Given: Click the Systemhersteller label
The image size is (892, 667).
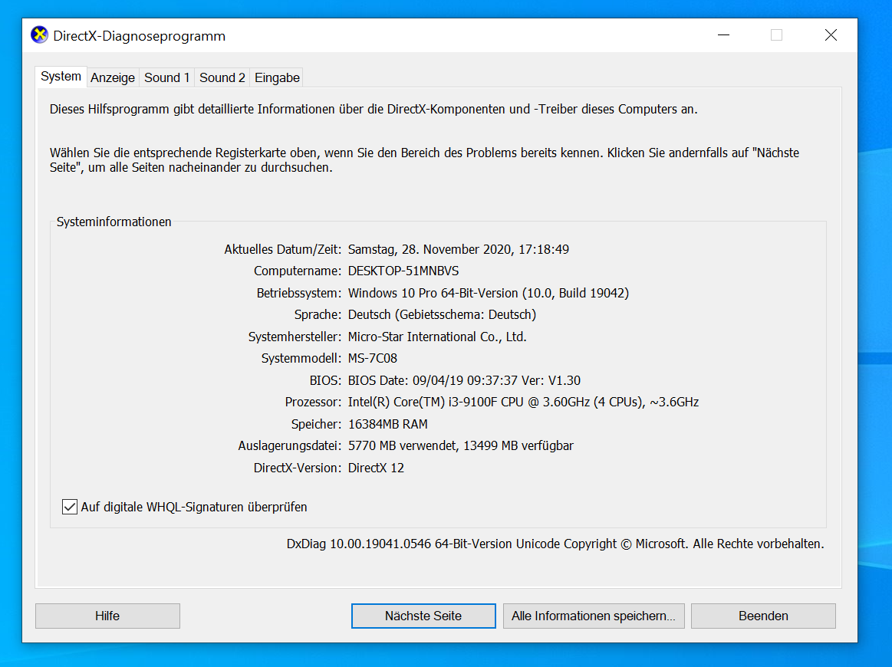Looking at the screenshot, I should 295,337.
